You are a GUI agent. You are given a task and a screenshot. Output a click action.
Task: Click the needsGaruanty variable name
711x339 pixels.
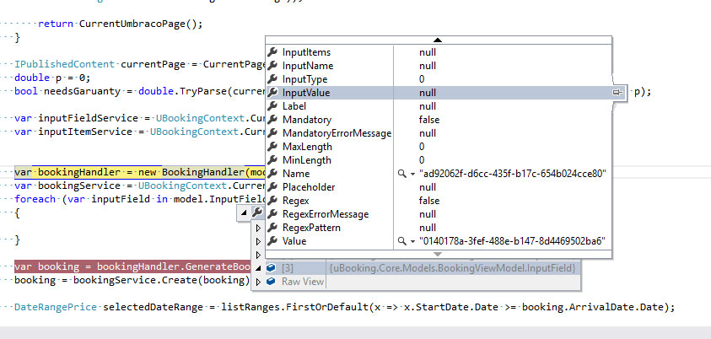82,92
